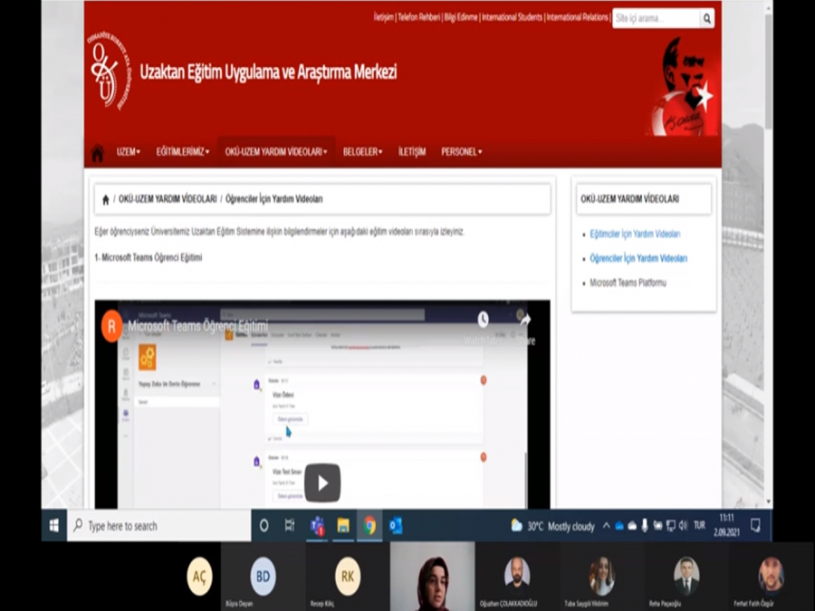
Task: Open the İLETİŞİM menu item
Action: [412, 152]
